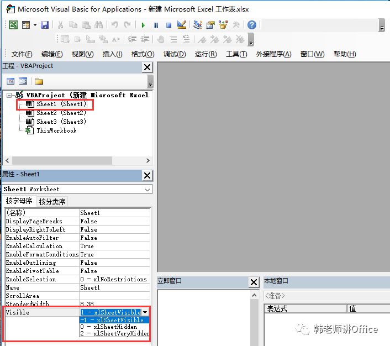Click the Find binoculars icon

point(98,25)
